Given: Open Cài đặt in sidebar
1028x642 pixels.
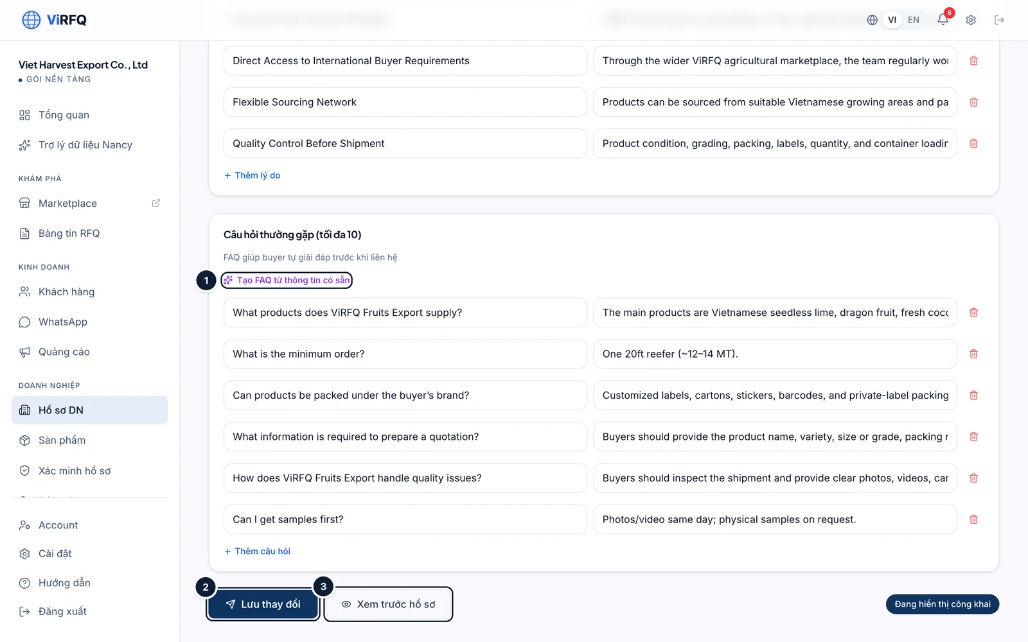Looking at the screenshot, I should pos(89,553).
